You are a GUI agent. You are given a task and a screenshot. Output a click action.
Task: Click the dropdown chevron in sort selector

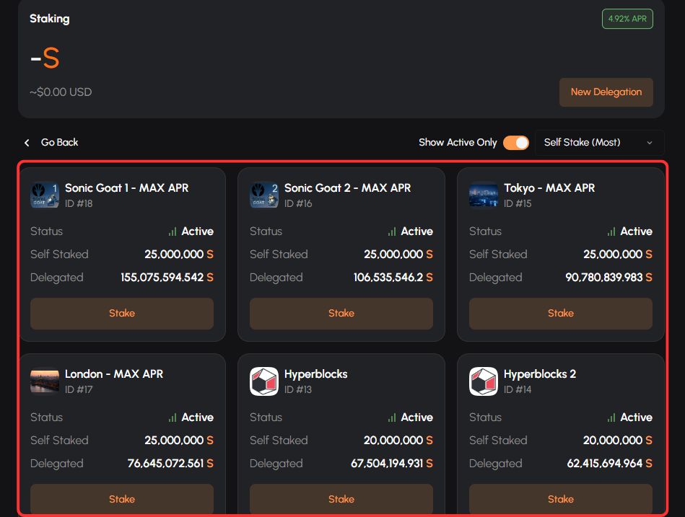(x=650, y=143)
